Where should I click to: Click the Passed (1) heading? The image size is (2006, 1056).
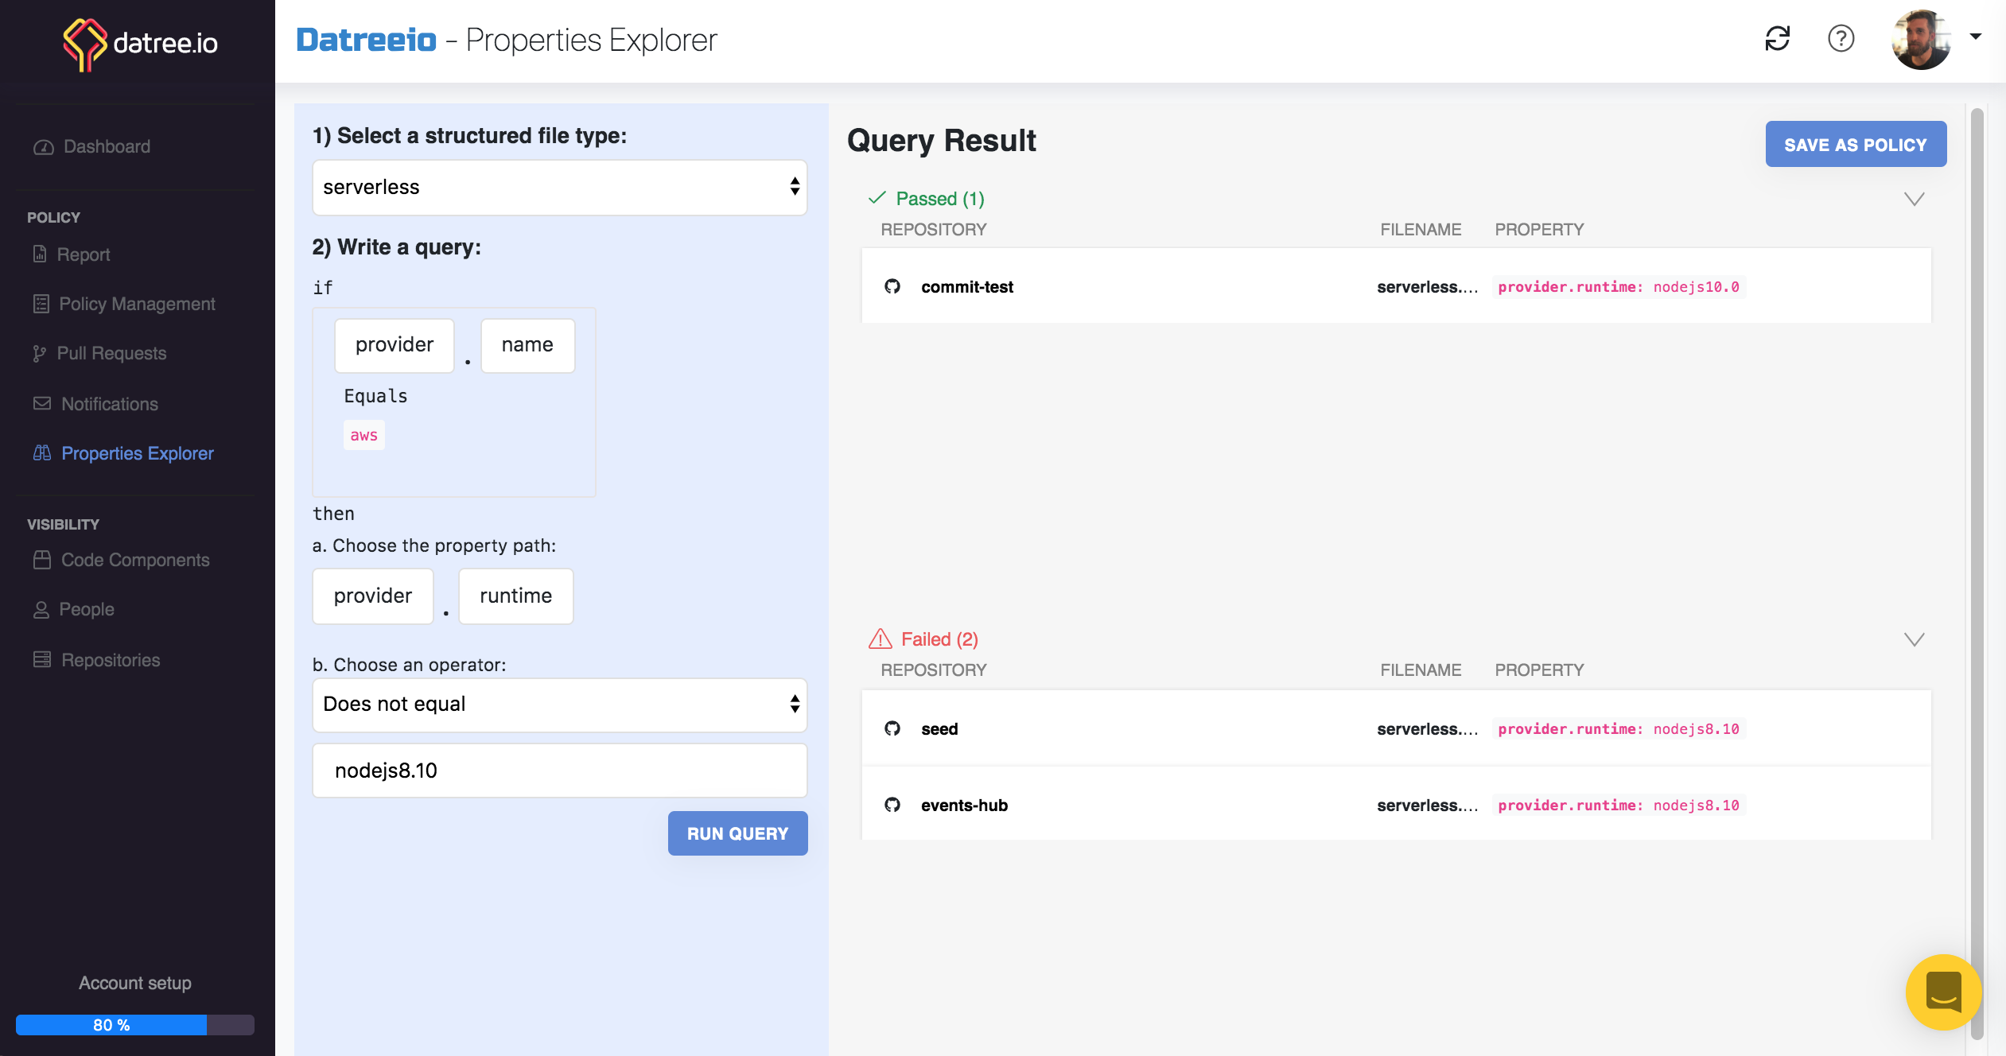[940, 199]
